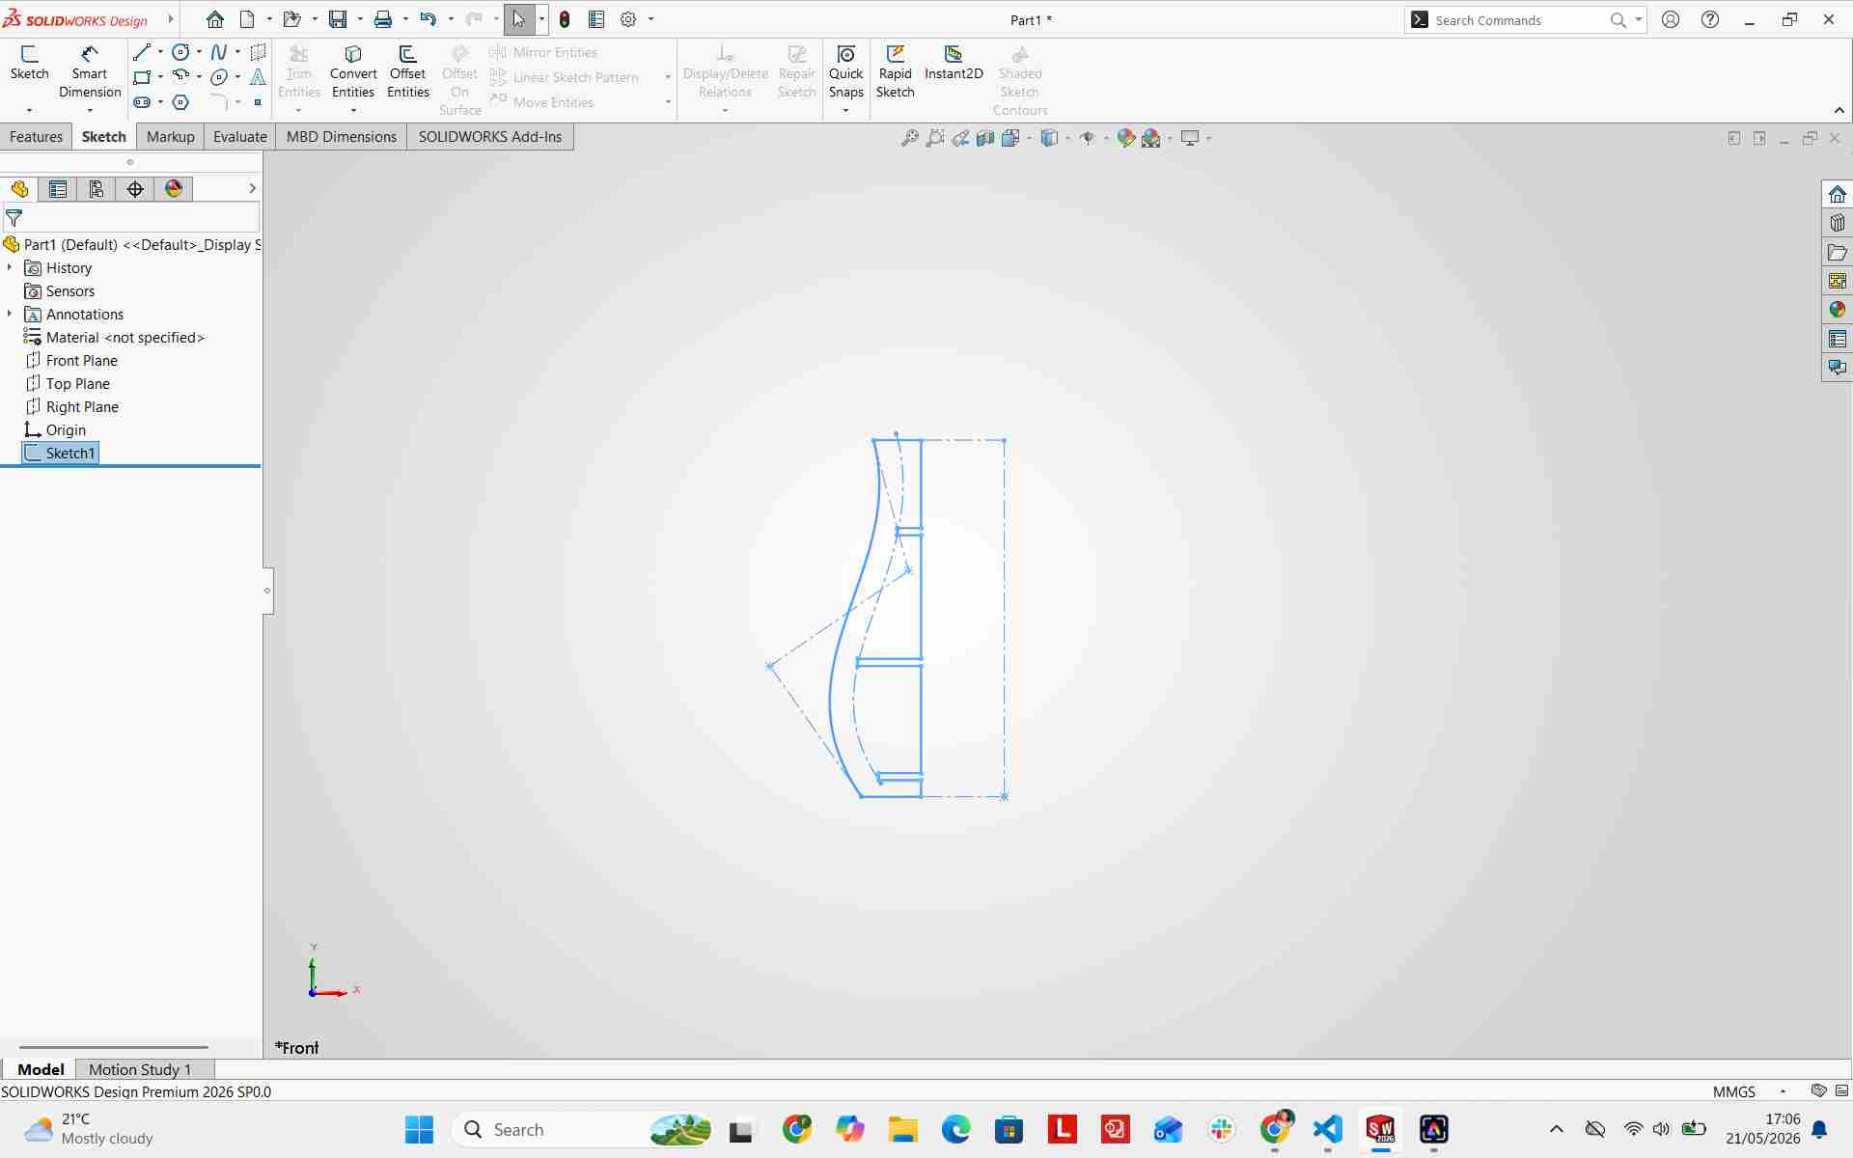Switch to the Features tab

[x=36, y=137]
